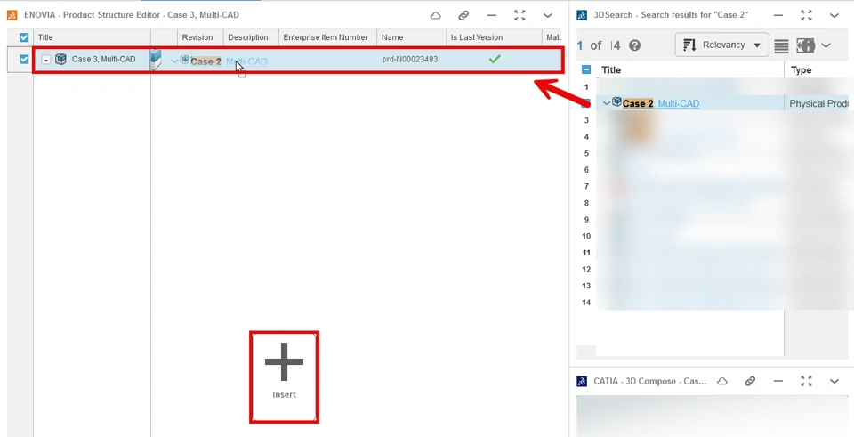Expand the Case 2 Multi-CAD search result row
Image resolution: width=854 pixels, height=437 pixels.
(x=607, y=103)
